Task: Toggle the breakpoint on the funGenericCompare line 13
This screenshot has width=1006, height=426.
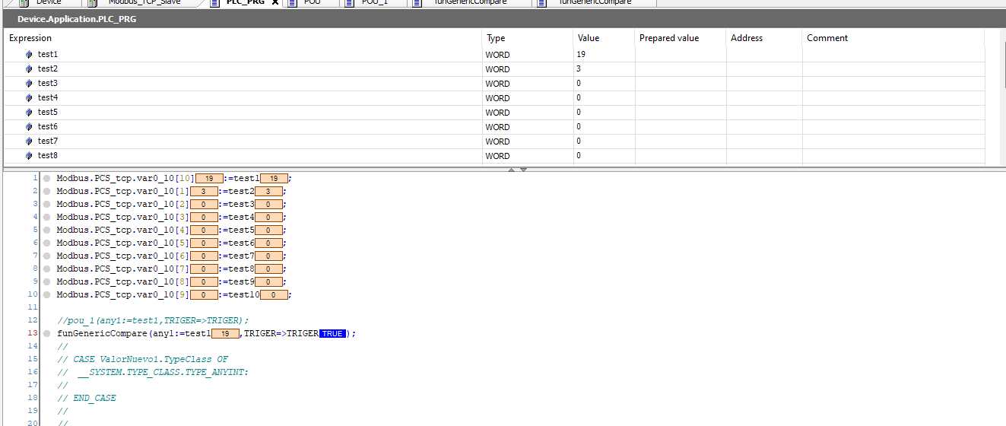Action: [46, 333]
